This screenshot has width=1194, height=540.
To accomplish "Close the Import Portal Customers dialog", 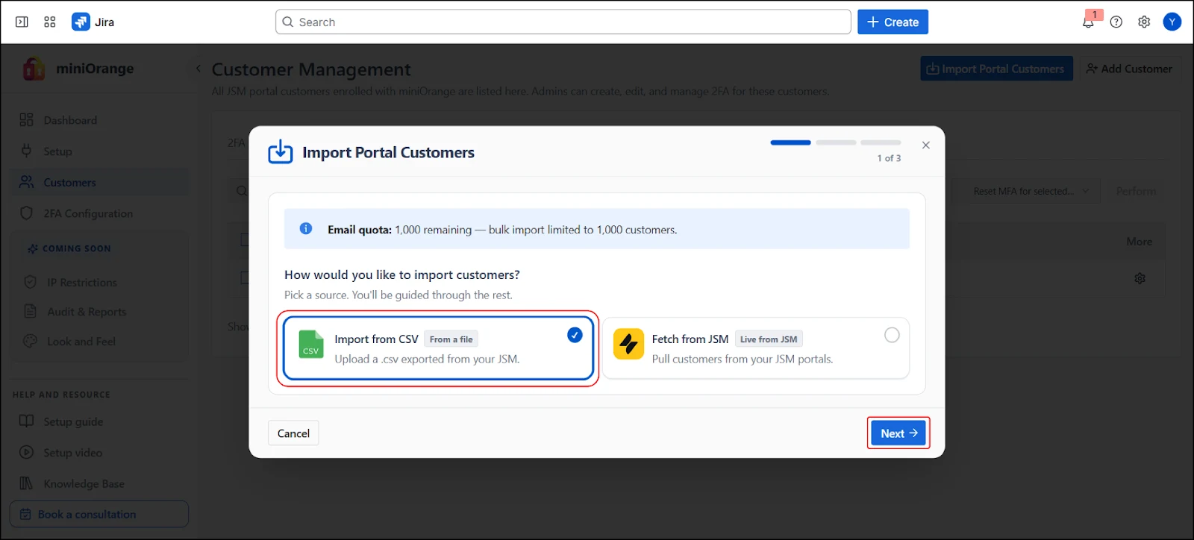I will pyautogui.click(x=926, y=145).
